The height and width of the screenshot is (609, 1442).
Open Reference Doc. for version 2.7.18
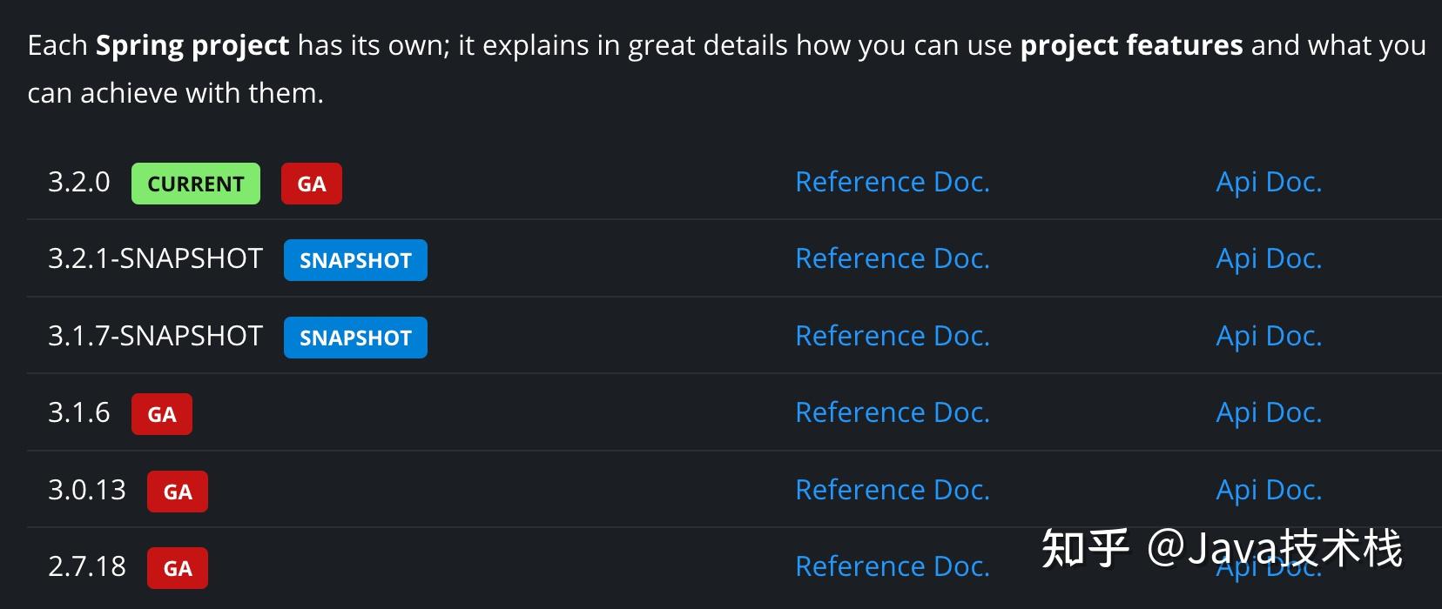(893, 566)
